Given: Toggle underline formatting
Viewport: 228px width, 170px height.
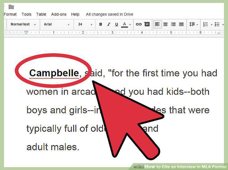Looking at the screenshot, I should pos(117,24).
